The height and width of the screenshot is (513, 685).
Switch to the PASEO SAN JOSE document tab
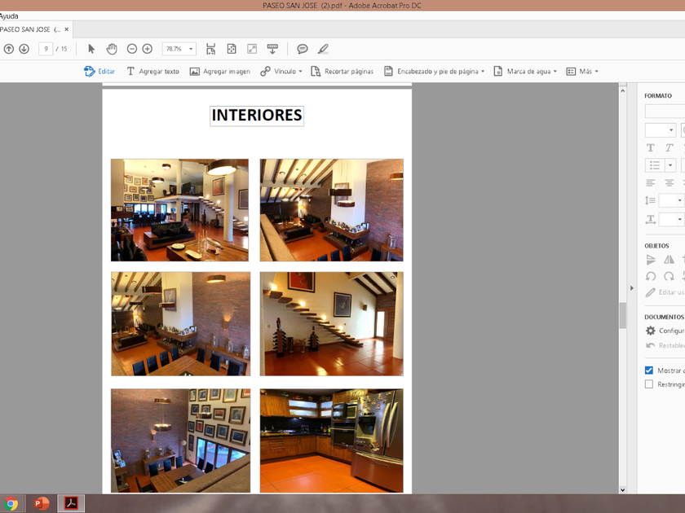(x=29, y=29)
